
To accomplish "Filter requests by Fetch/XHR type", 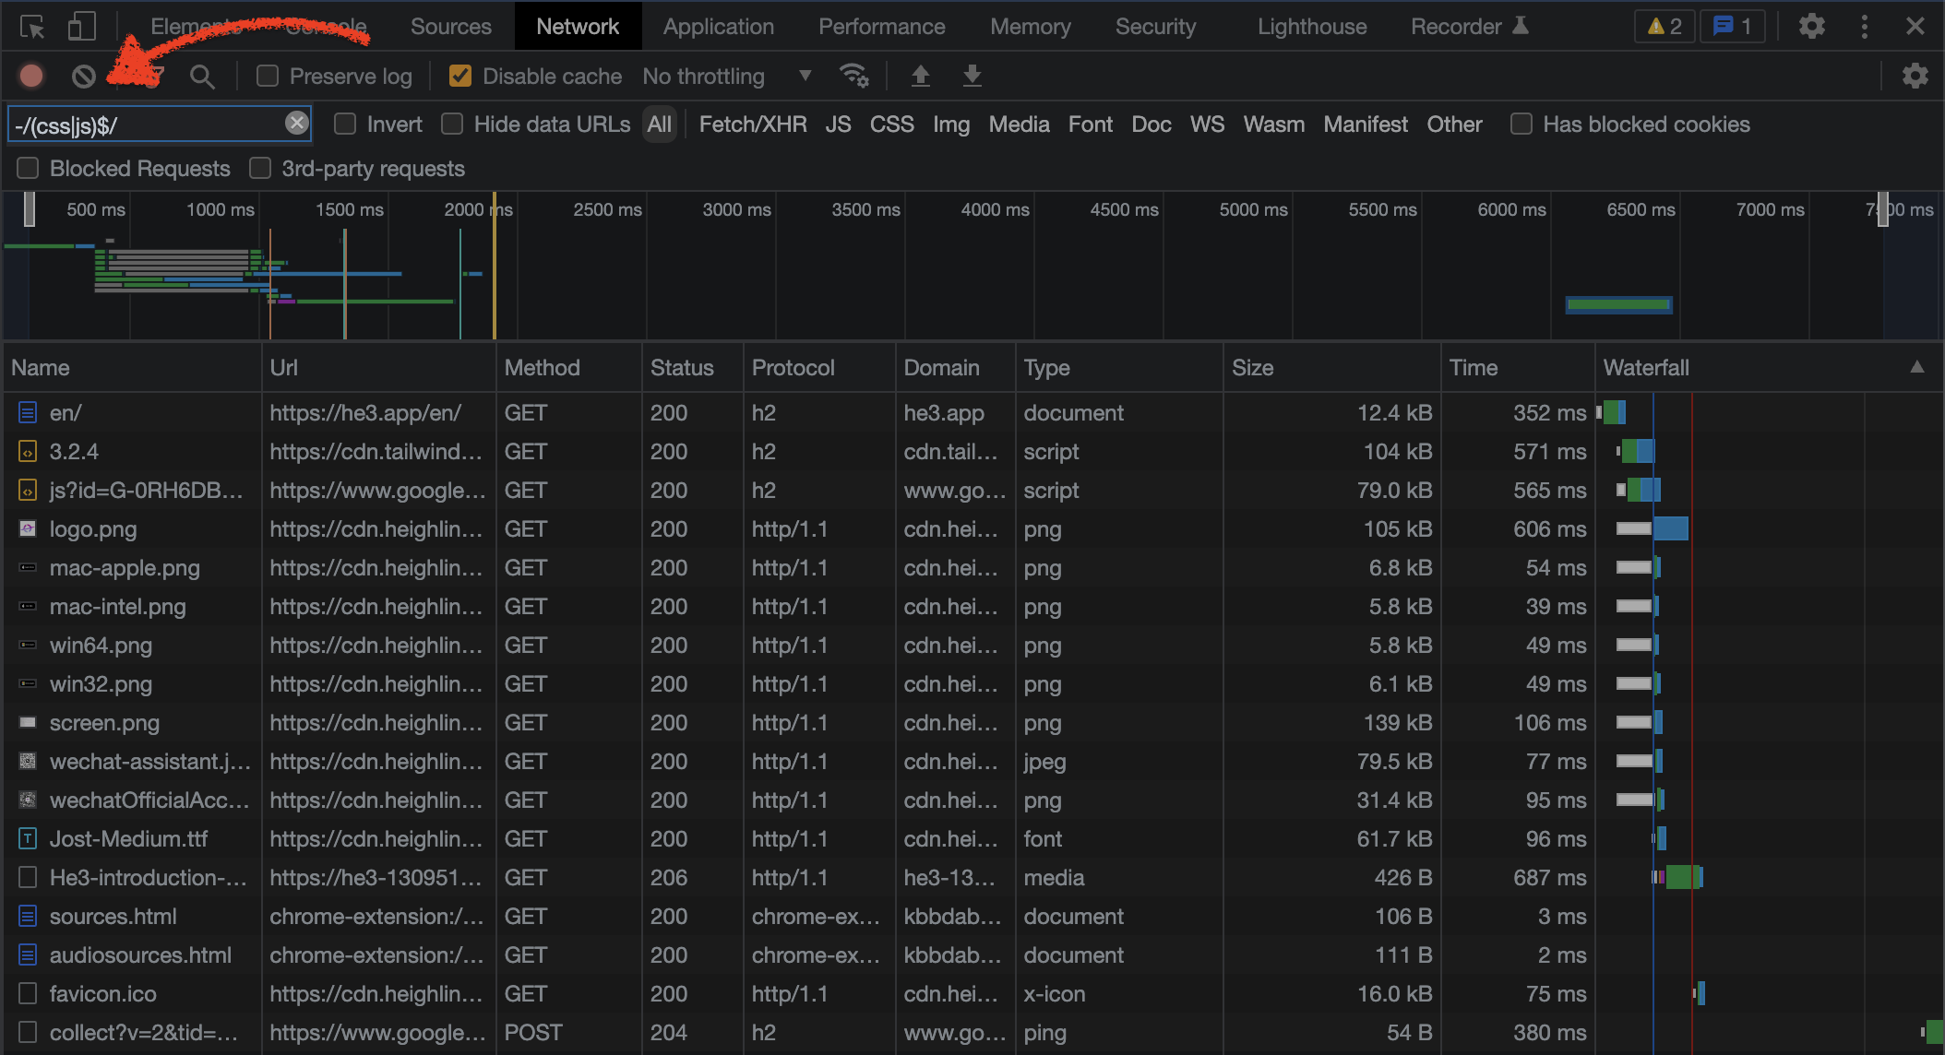I will (x=752, y=124).
